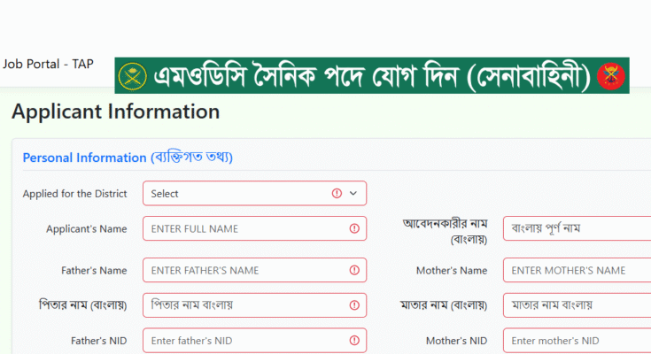Select the ENTER MOTHER'S NAME field
Image resolution: width=651 pixels, height=354 pixels.
tap(577, 270)
